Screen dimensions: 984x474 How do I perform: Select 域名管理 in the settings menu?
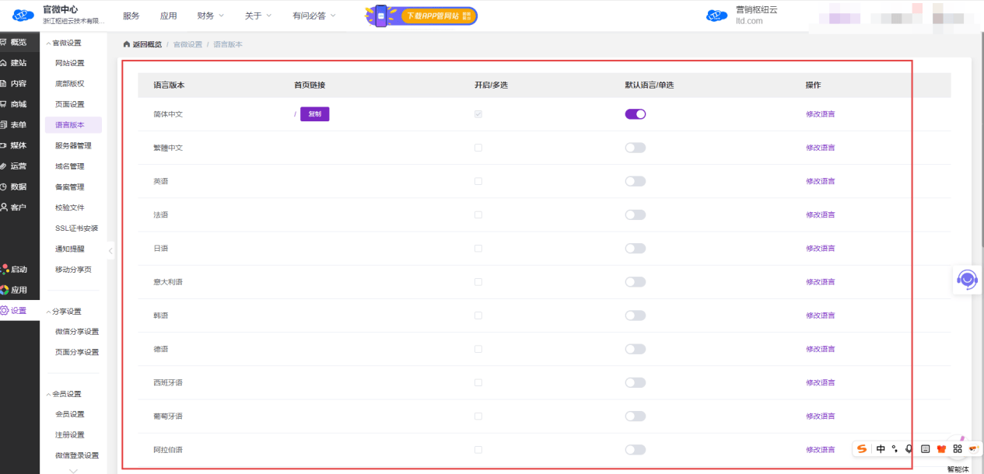(69, 166)
